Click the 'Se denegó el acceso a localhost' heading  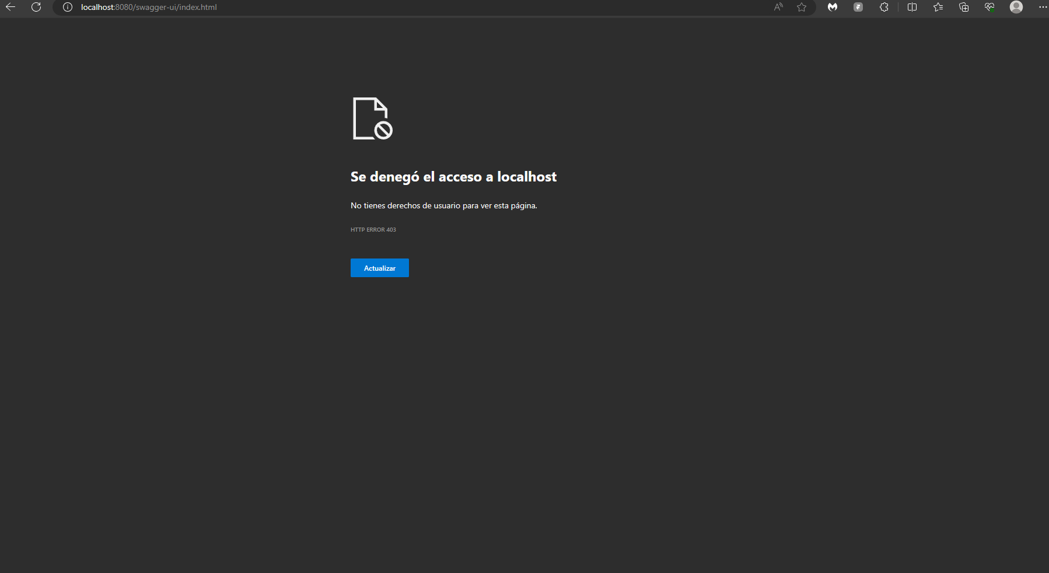point(453,177)
